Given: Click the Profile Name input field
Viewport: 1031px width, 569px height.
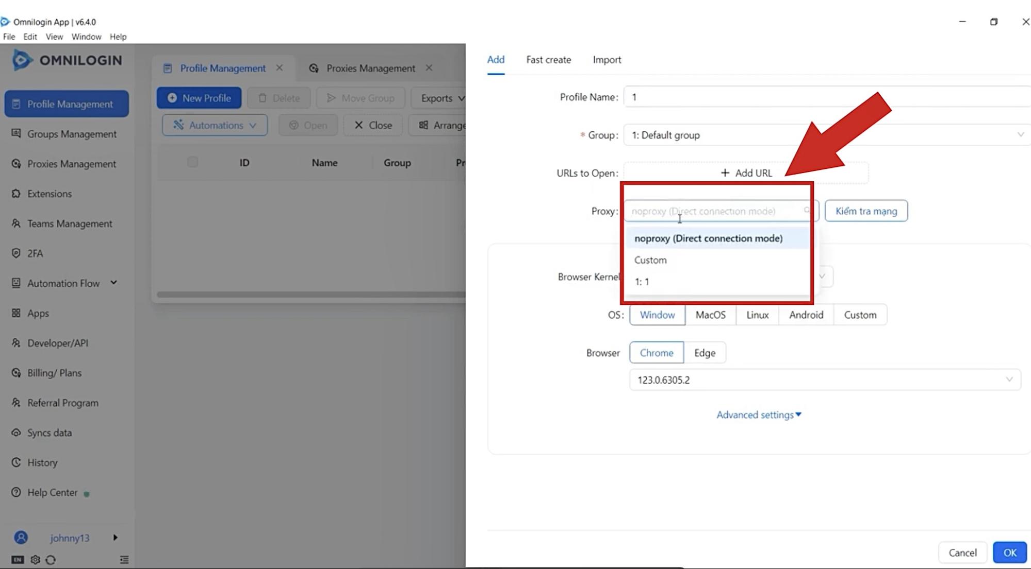Looking at the screenshot, I should [x=827, y=97].
